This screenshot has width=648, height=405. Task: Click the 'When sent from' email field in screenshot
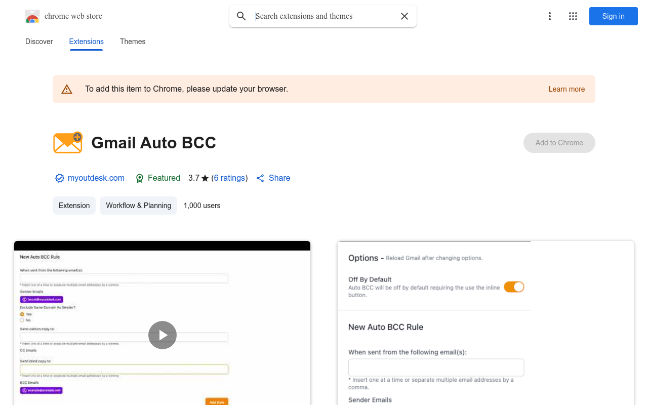coord(436,368)
